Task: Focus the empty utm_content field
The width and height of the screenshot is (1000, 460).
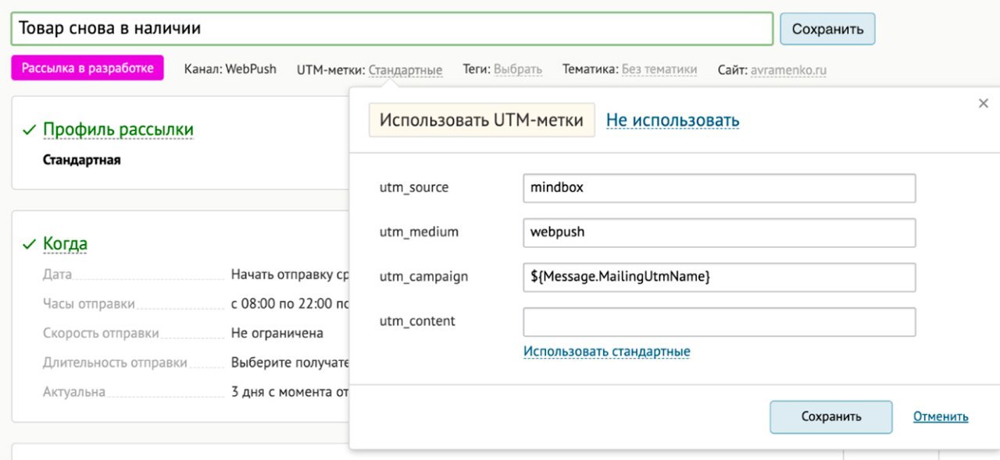Action: [x=719, y=321]
